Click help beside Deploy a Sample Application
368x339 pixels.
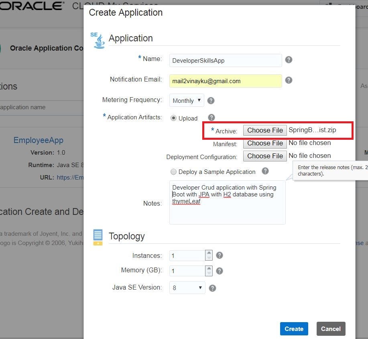click(265, 172)
